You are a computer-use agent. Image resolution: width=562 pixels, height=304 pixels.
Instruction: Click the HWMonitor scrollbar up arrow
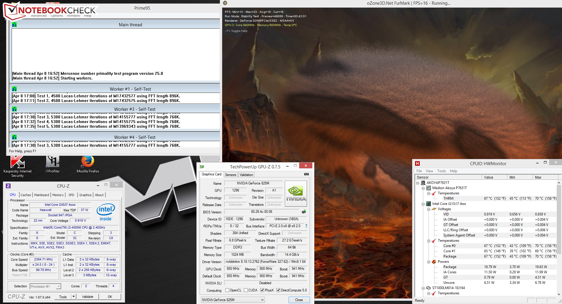[x=559, y=183]
